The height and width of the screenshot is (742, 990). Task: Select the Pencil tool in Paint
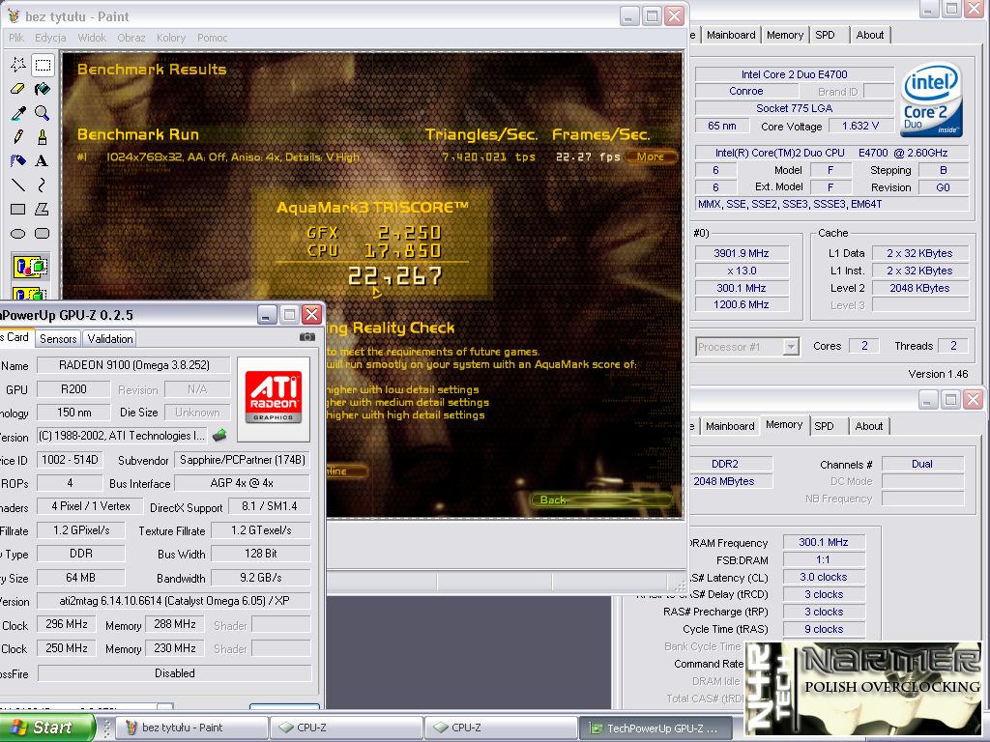(x=18, y=136)
